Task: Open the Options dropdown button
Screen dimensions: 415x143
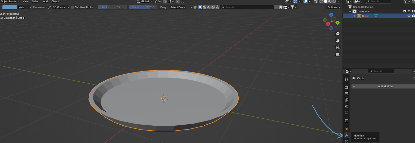Action: pos(334,7)
